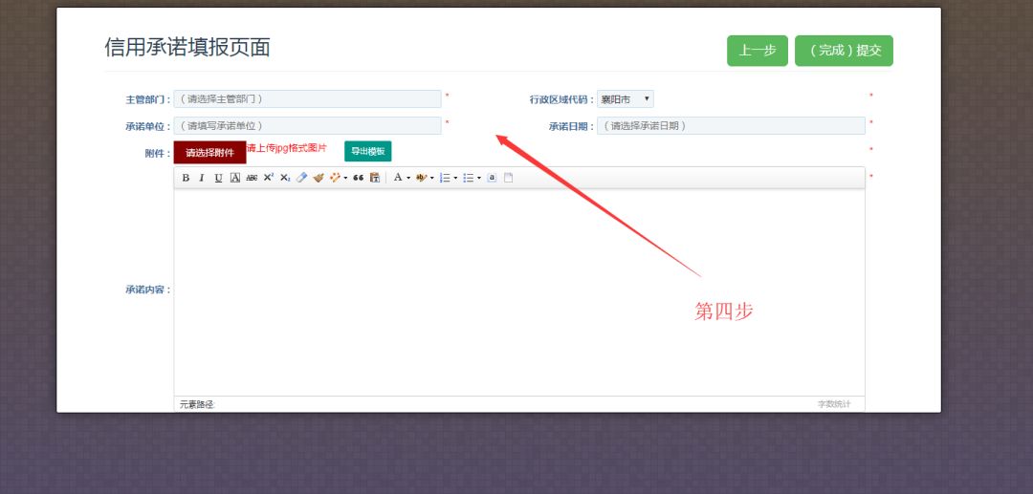
Task: Open the font color dropdown arrow
Action: (408, 178)
